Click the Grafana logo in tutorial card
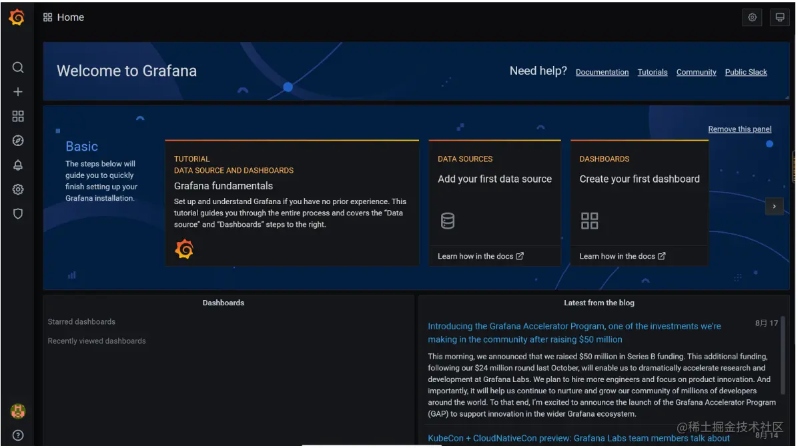The height and width of the screenshot is (448, 798). (184, 249)
